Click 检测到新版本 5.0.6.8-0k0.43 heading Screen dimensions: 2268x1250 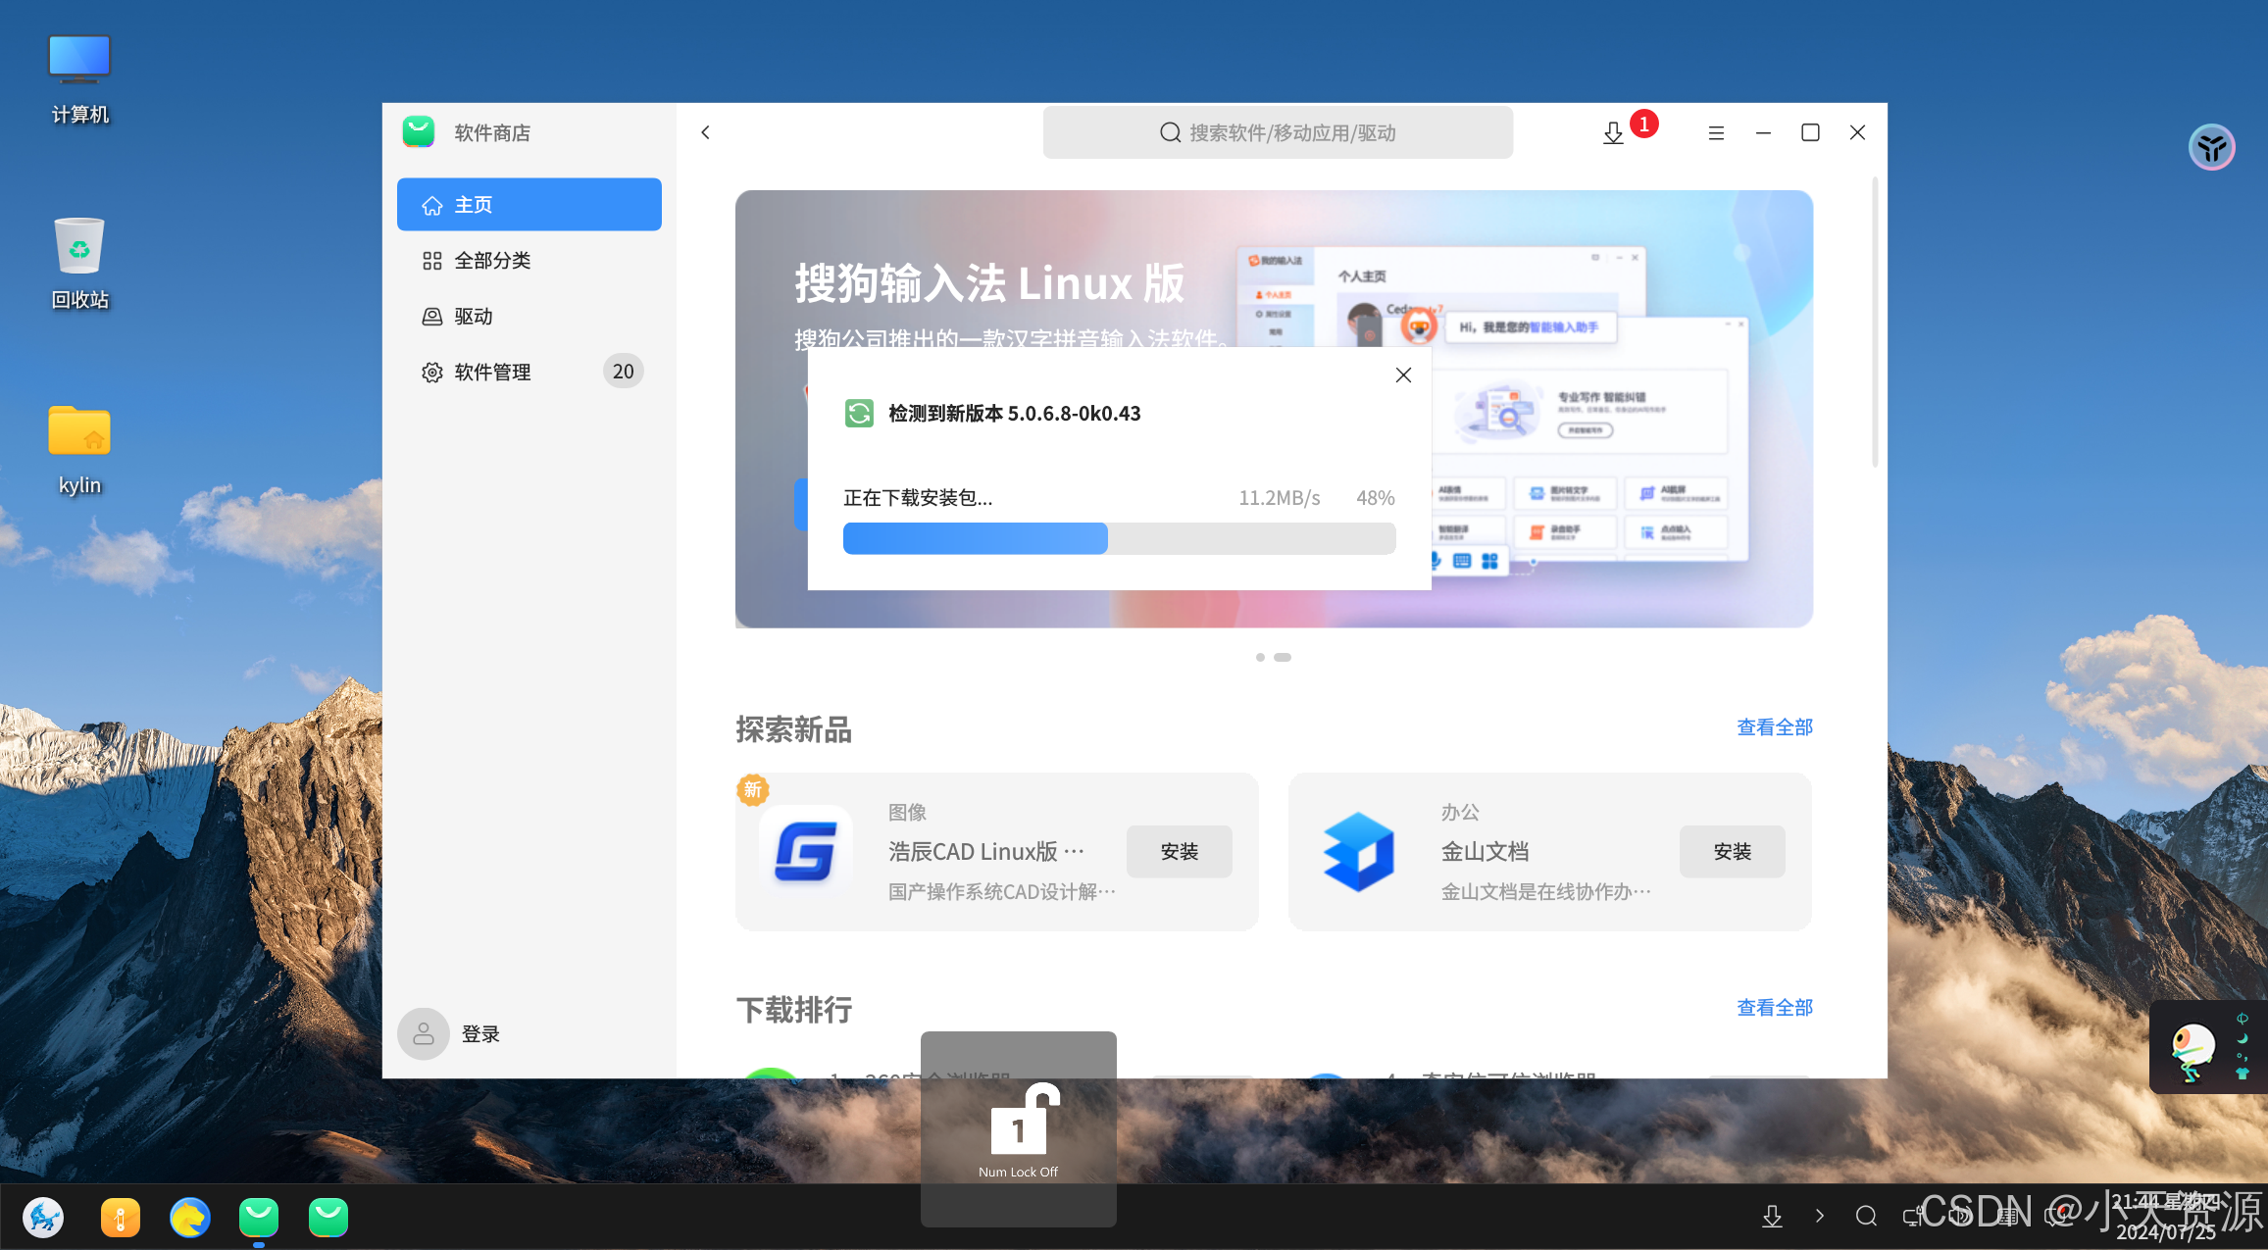[1014, 414]
